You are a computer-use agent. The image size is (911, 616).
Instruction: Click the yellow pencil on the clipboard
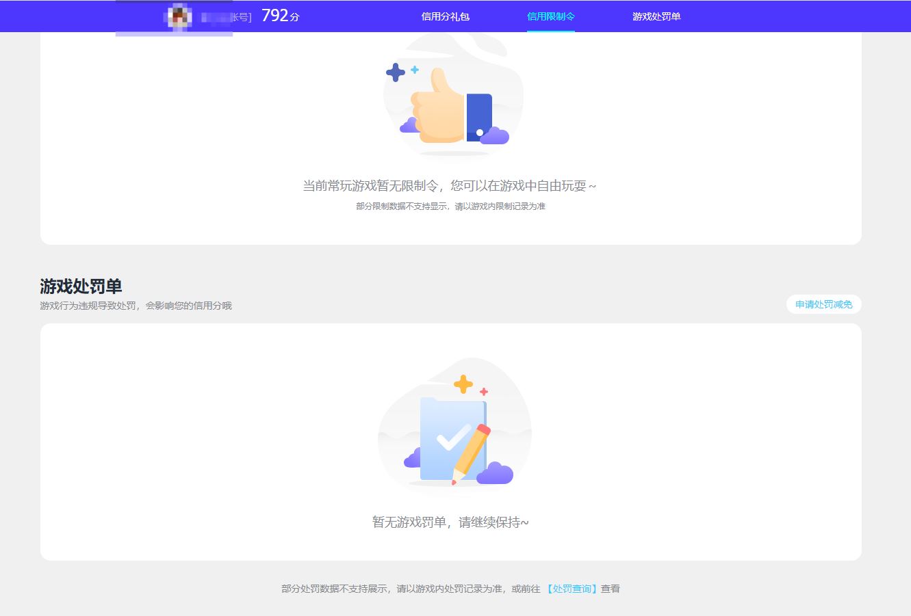pos(472,453)
